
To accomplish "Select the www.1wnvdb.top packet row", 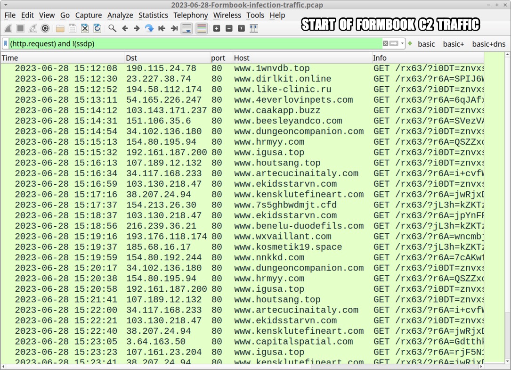I will click(x=242, y=68).
